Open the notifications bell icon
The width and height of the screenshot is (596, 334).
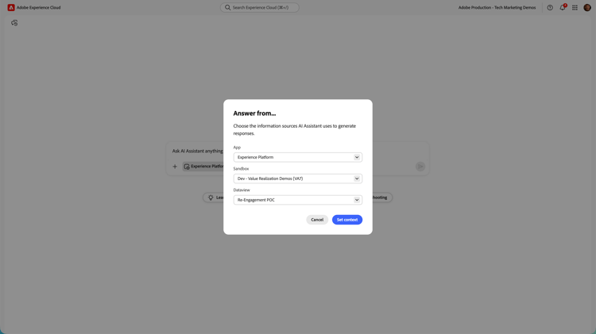tap(563, 8)
